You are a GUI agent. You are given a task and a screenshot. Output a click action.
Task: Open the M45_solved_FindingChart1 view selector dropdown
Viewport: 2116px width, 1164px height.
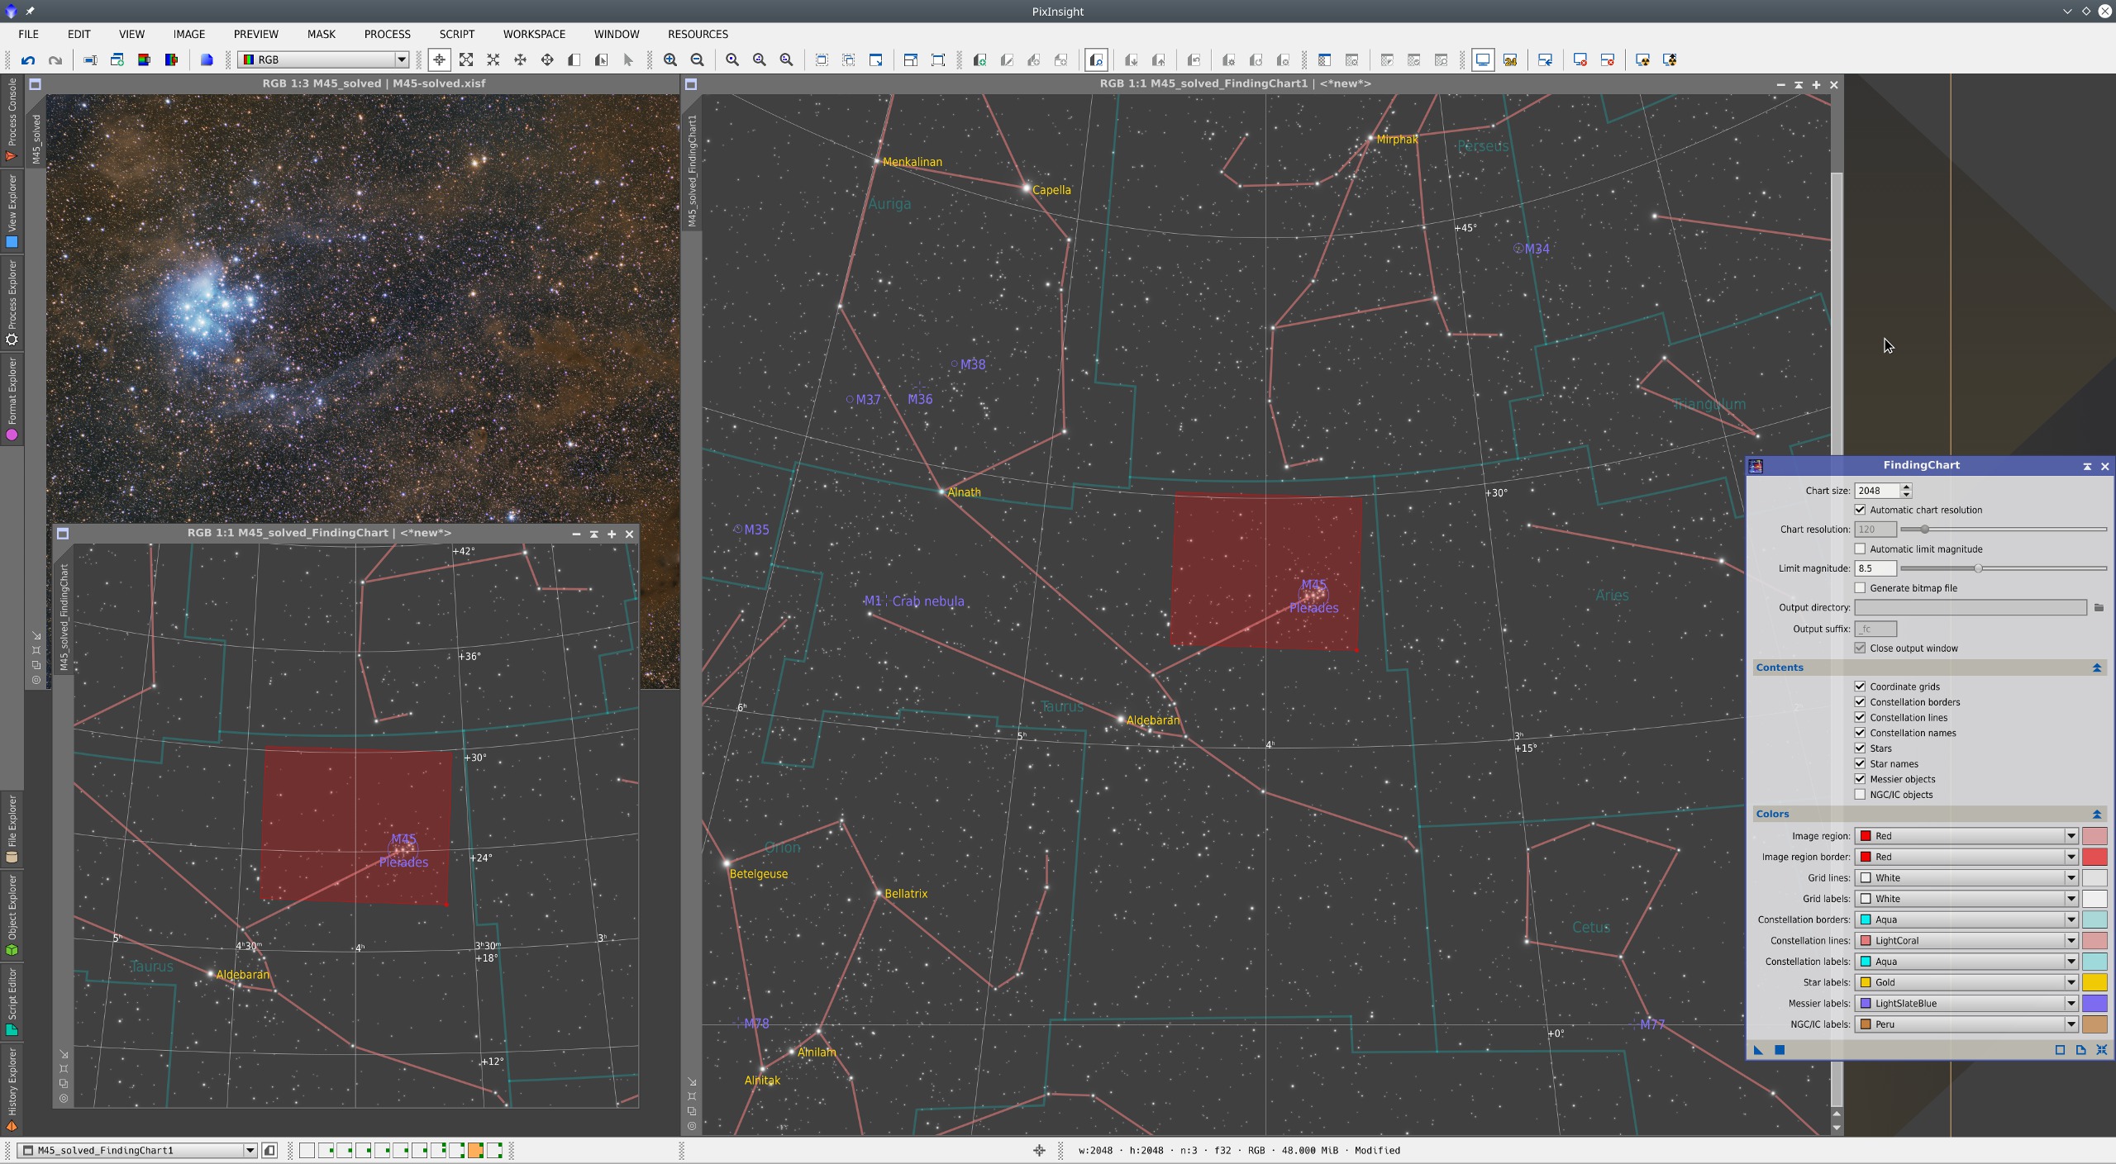point(137,1150)
